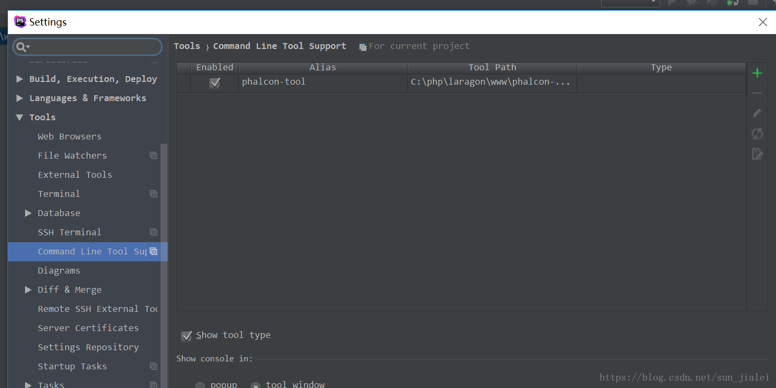Collapse the Tools section
This screenshot has height=388, width=776.
(20, 117)
